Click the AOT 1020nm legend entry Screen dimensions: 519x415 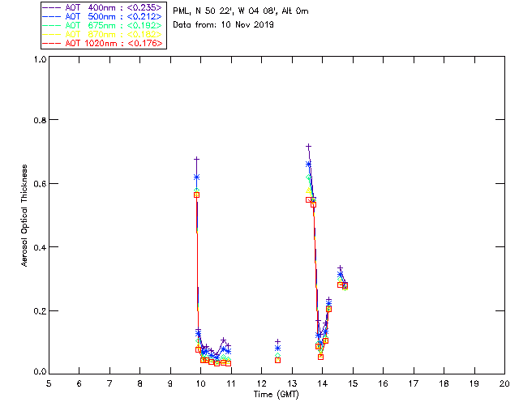pyautogui.click(x=103, y=43)
